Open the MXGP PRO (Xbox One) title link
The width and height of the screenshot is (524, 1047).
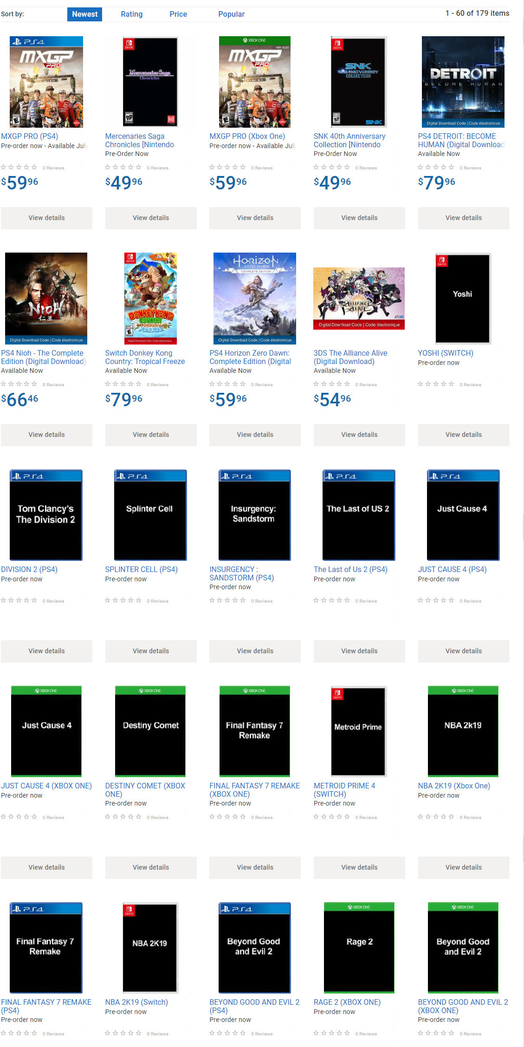point(247,136)
